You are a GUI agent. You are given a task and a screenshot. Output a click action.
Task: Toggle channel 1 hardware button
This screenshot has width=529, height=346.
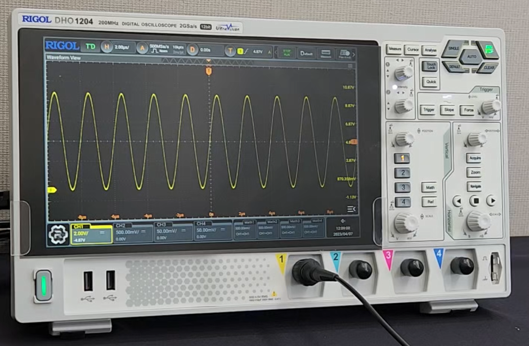point(402,158)
